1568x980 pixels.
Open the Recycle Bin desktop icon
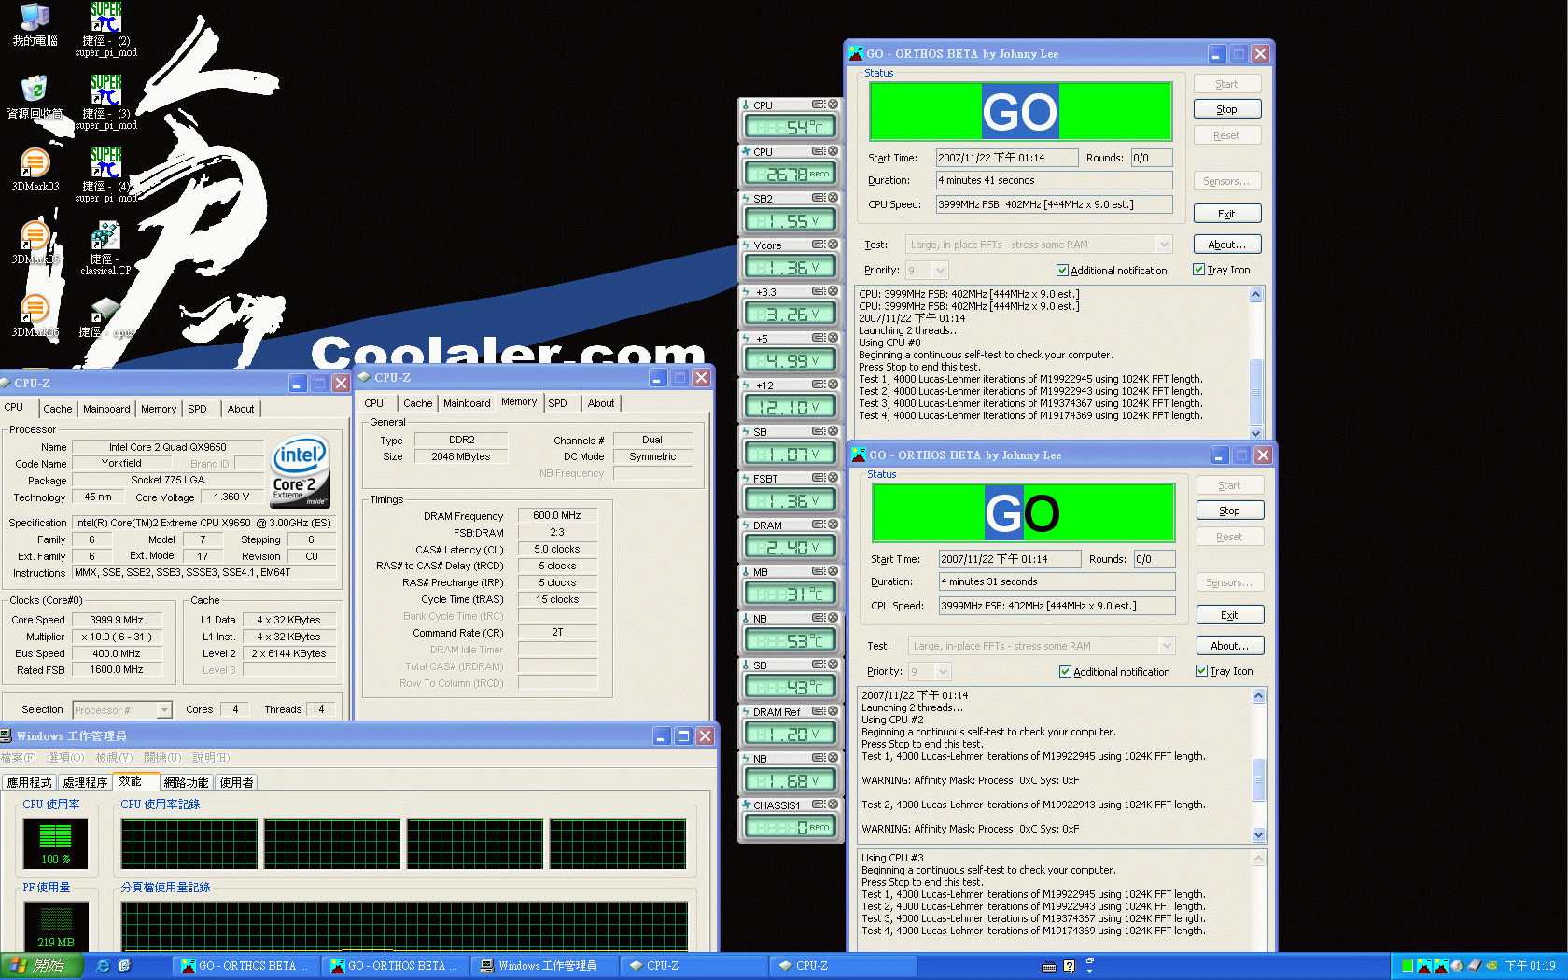coord(35,97)
